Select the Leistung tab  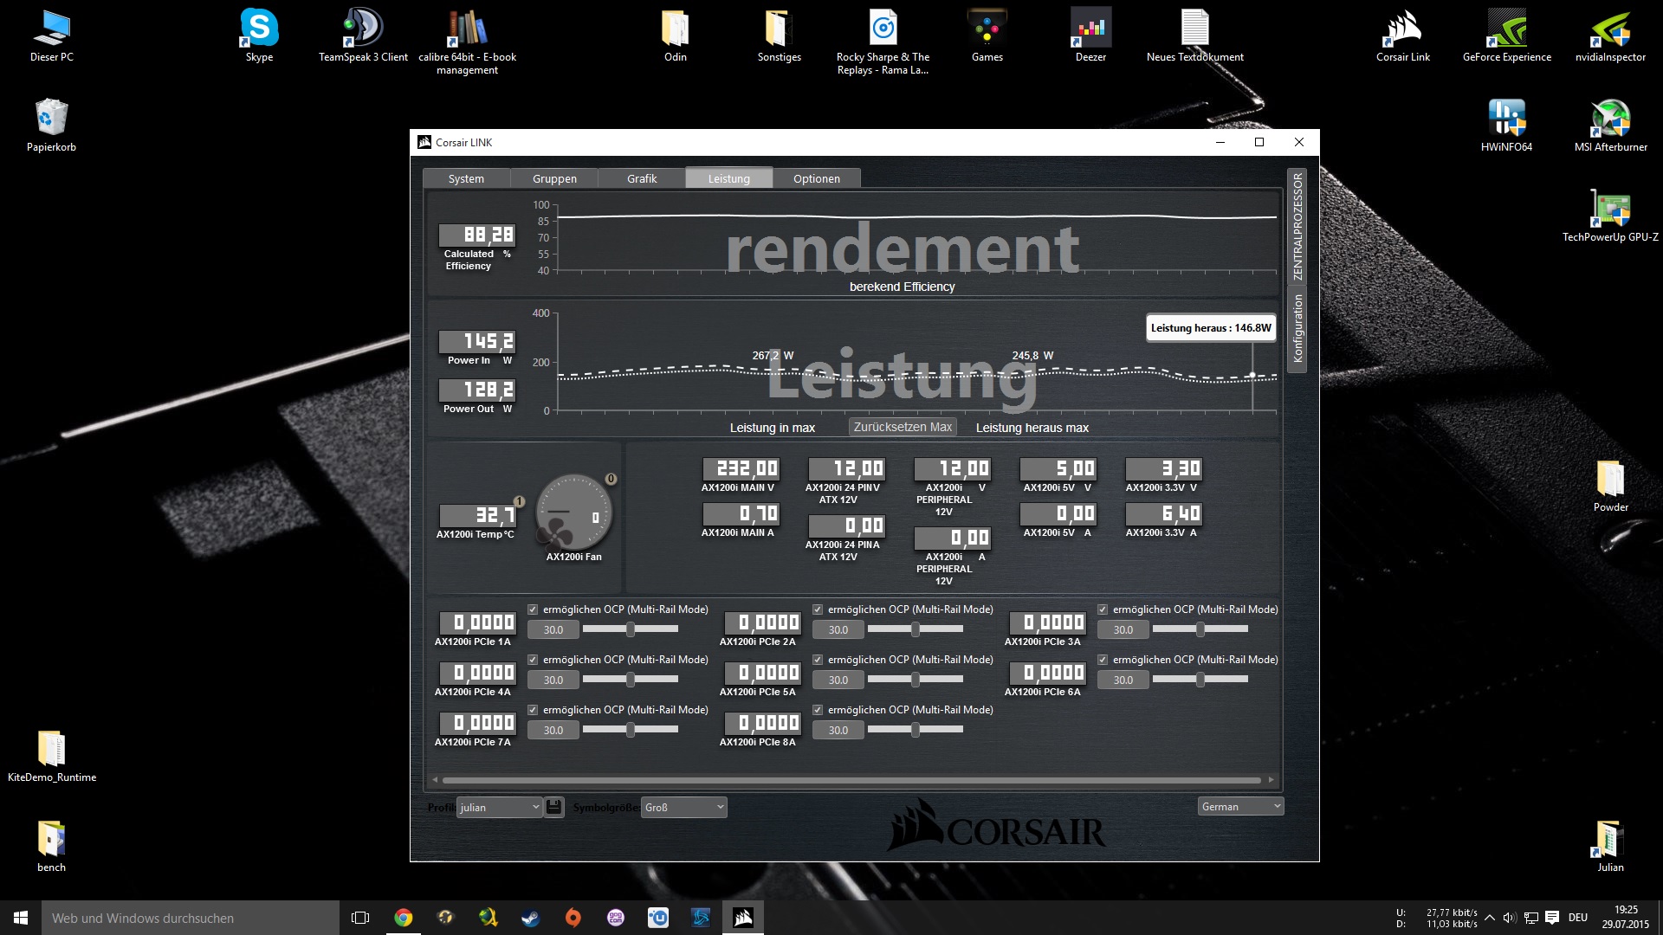click(x=729, y=178)
